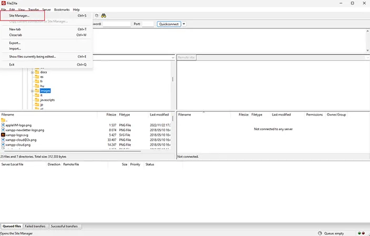Open the Help menu
Viewport: 370px width, 236px height.
[x=76, y=9]
